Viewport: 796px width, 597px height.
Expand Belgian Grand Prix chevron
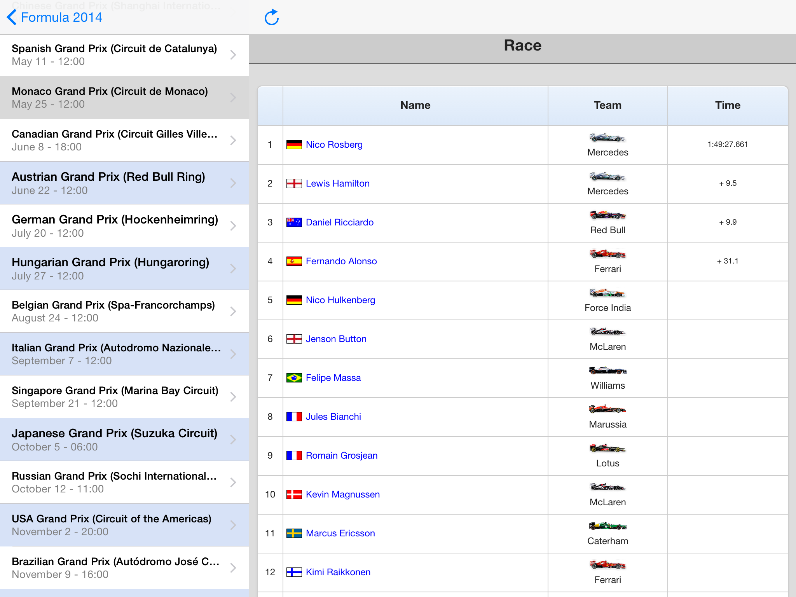tap(233, 311)
